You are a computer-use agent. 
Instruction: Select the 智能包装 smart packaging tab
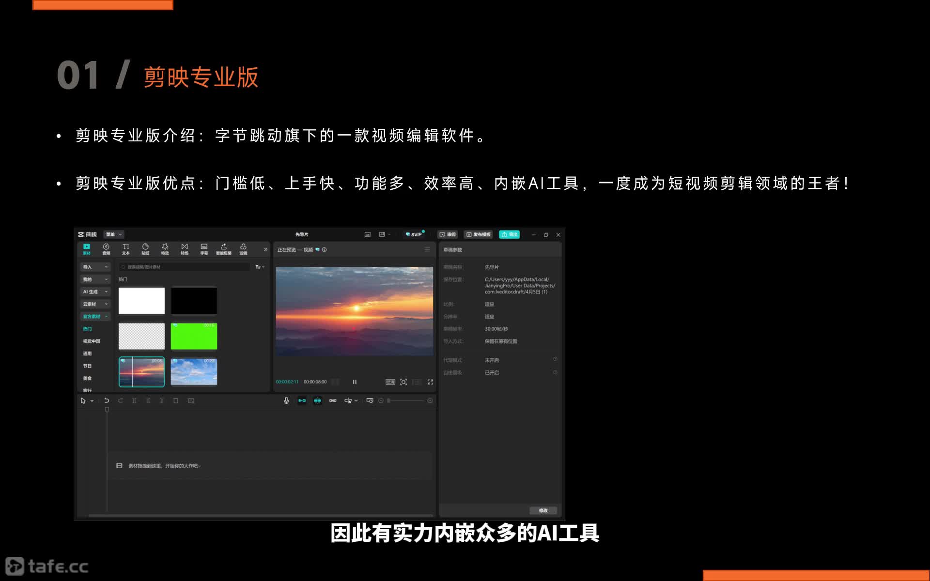pos(224,249)
